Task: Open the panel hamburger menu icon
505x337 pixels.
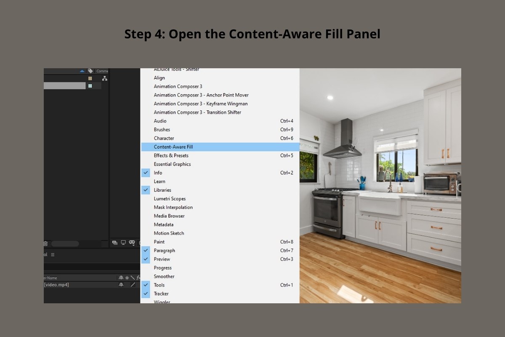Action: pos(53,254)
